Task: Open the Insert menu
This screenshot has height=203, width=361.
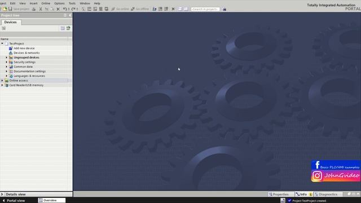Action: click(x=33, y=3)
